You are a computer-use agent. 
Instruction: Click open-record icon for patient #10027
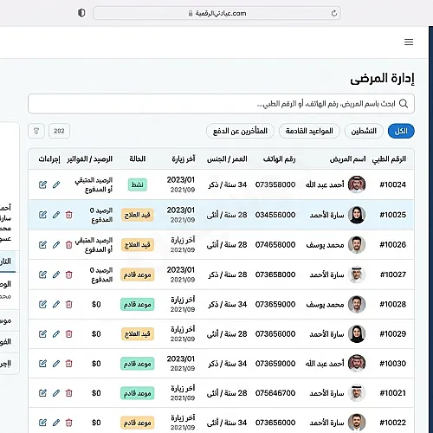coord(42,275)
